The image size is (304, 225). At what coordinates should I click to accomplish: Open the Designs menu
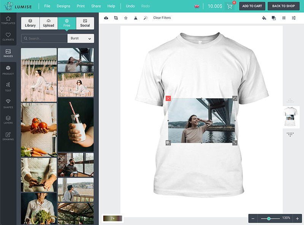coord(63,6)
